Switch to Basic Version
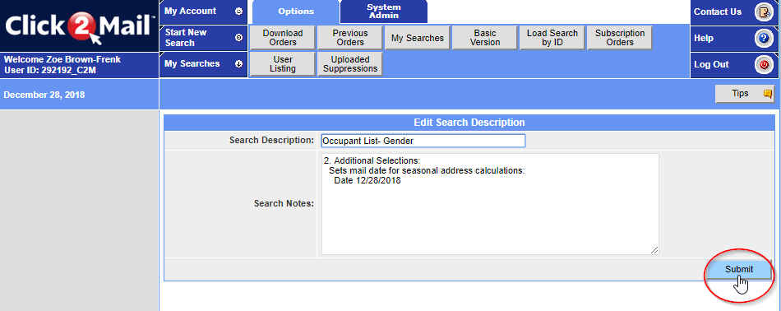Screen dimensions: 781x311 pos(485,38)
